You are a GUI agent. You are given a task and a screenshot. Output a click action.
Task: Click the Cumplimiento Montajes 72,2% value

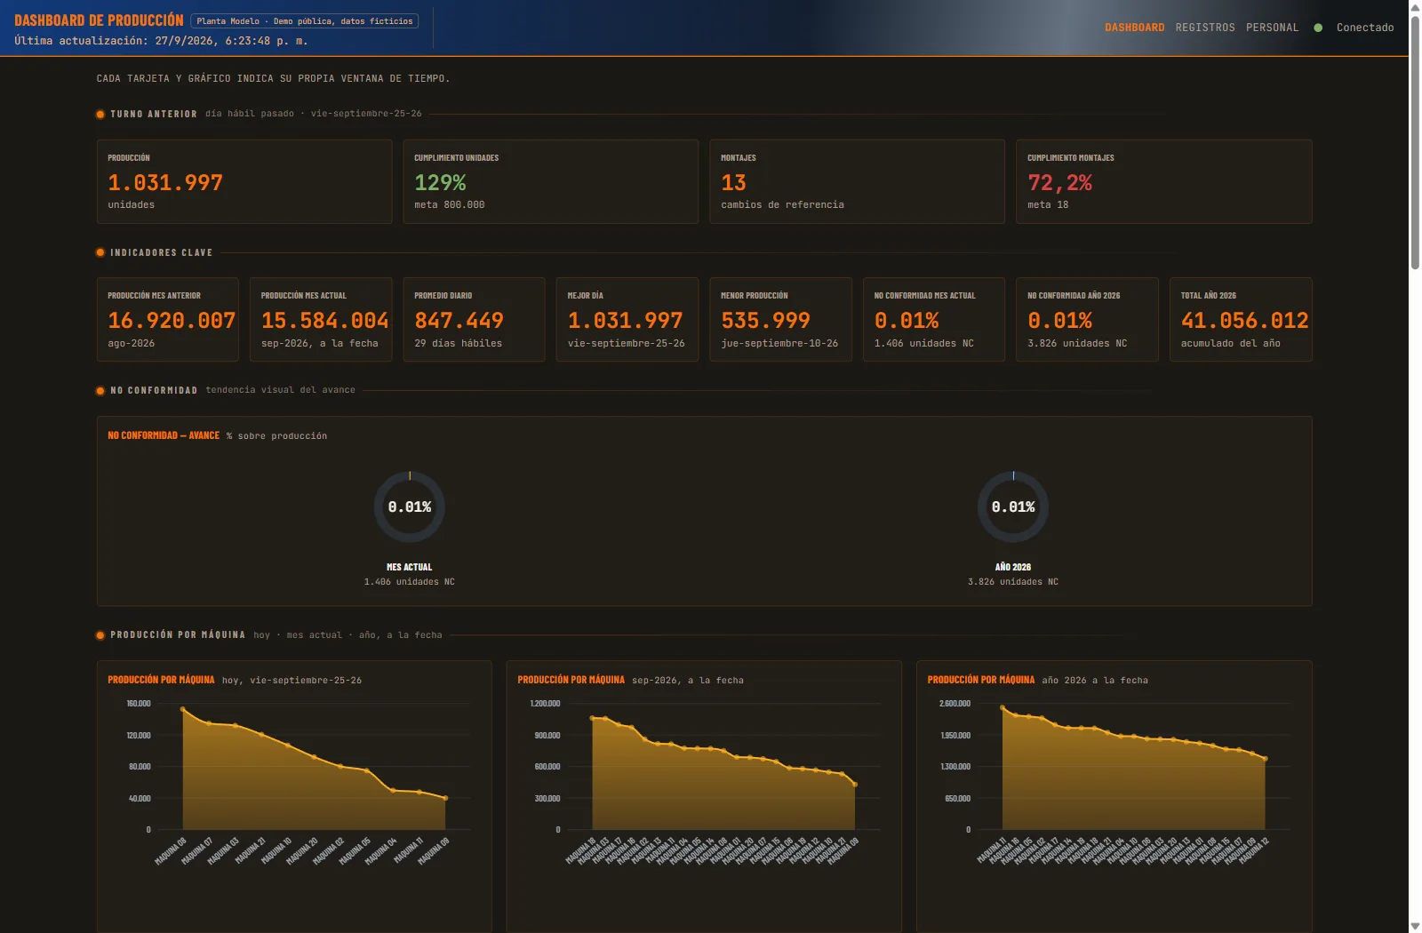coord(1059,182)
